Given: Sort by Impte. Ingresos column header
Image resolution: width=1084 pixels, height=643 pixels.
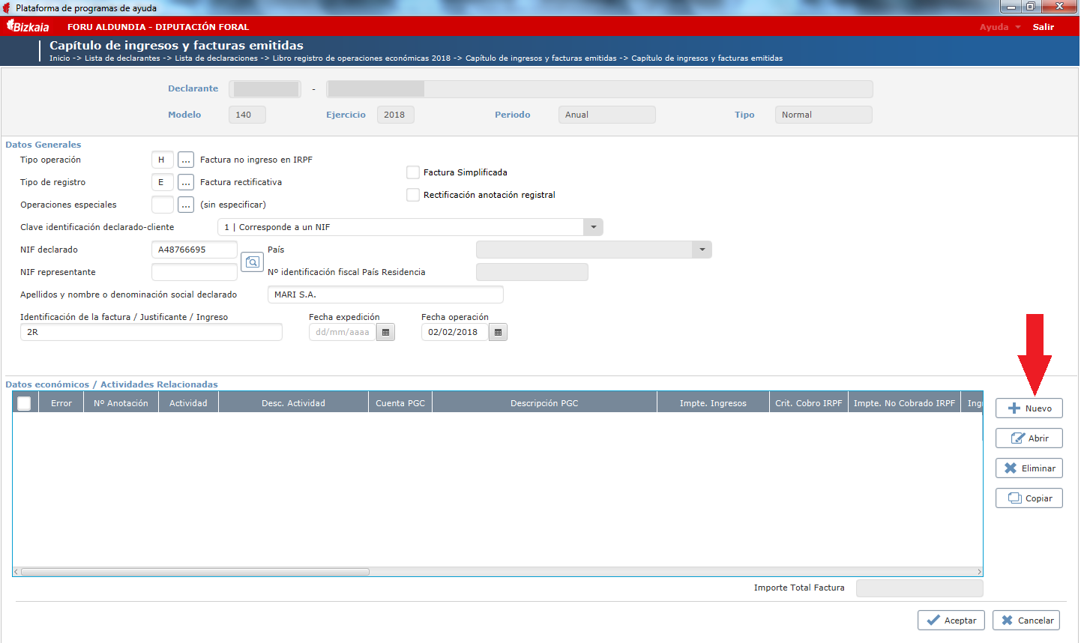Looking at the screenshot, I should 713,403.
